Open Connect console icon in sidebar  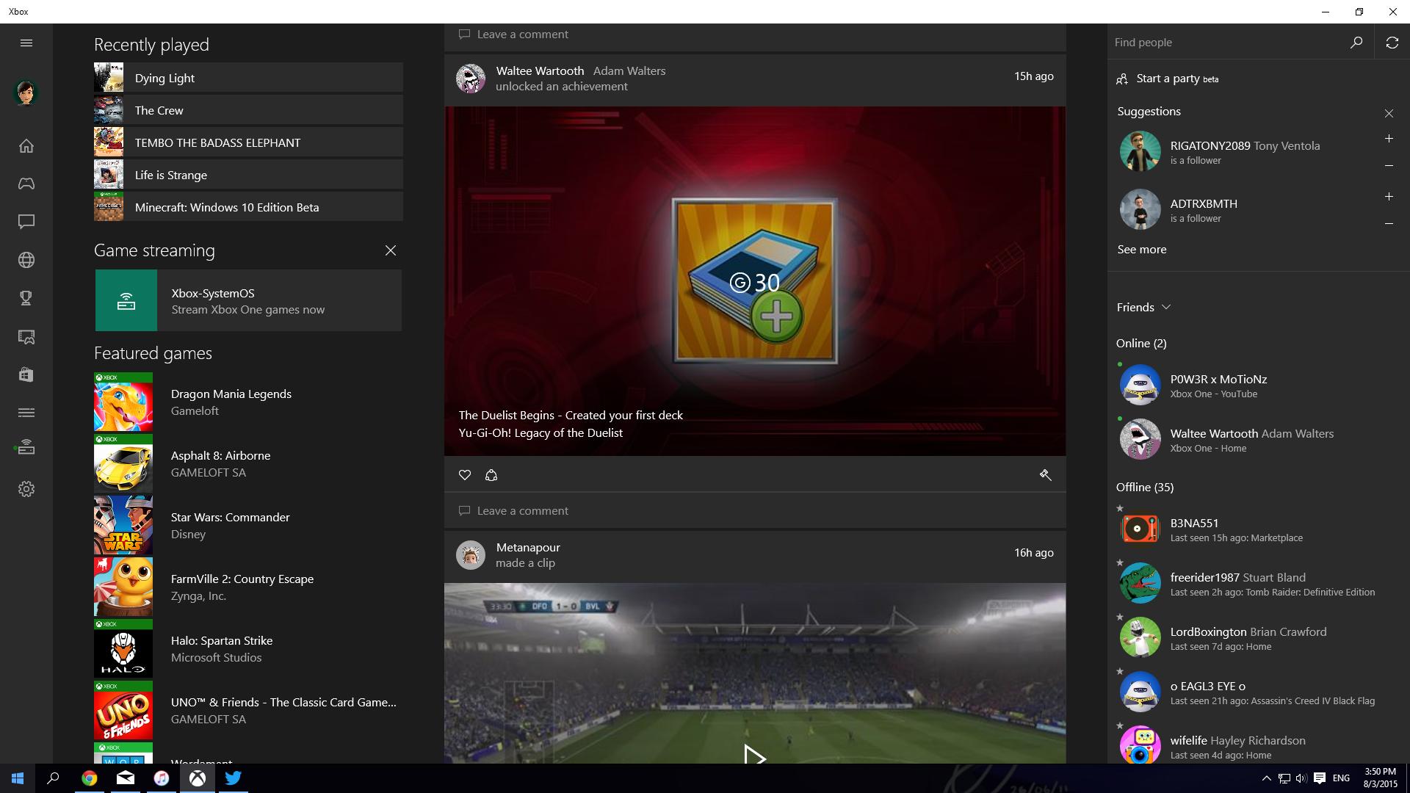point(26,448)
